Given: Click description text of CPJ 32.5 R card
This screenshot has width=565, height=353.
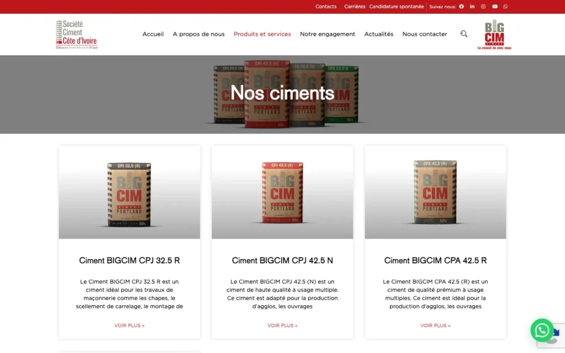Looking at the screenshot, I should 129,294.
